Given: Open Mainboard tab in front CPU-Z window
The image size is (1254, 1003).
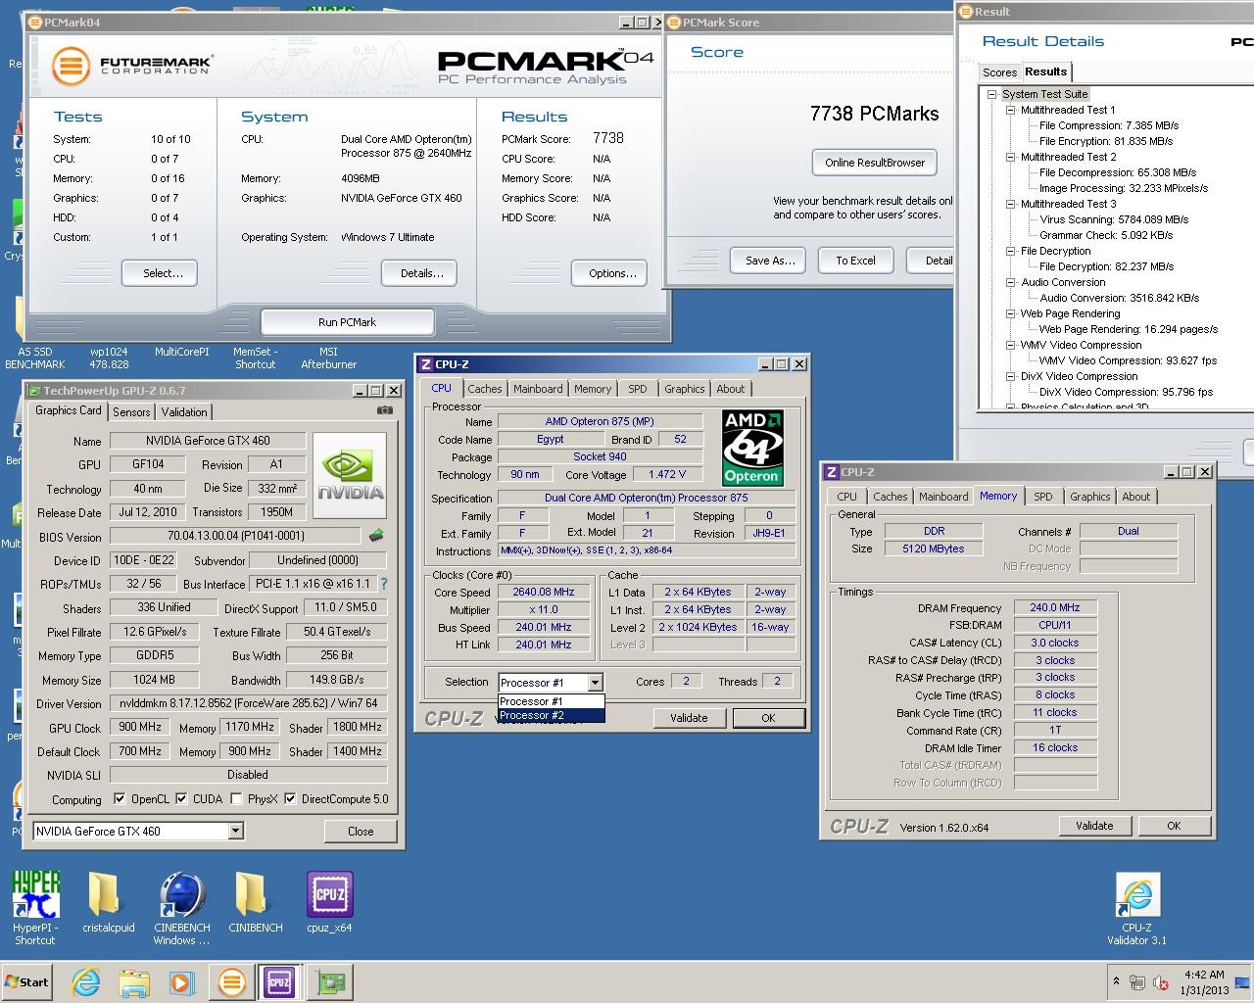Looking at the screenshot, I should click(538, 389).
